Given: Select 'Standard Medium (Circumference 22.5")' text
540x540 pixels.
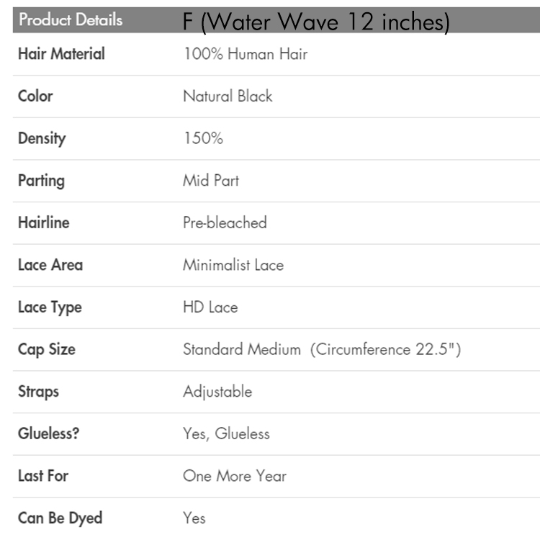Looking at the screenshot, I should (x=321, y=350).
